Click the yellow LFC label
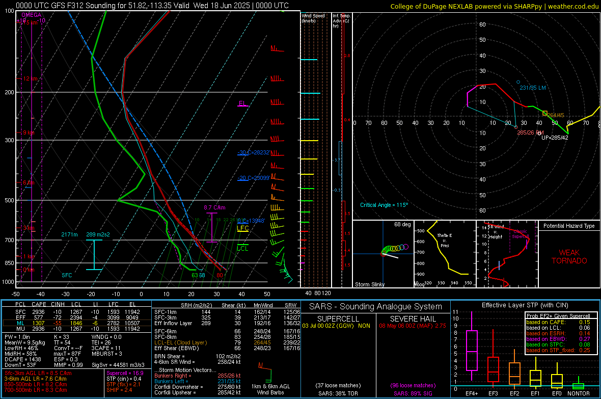The image size is (601, 399). pyautogui.click(x=242, y=228)
